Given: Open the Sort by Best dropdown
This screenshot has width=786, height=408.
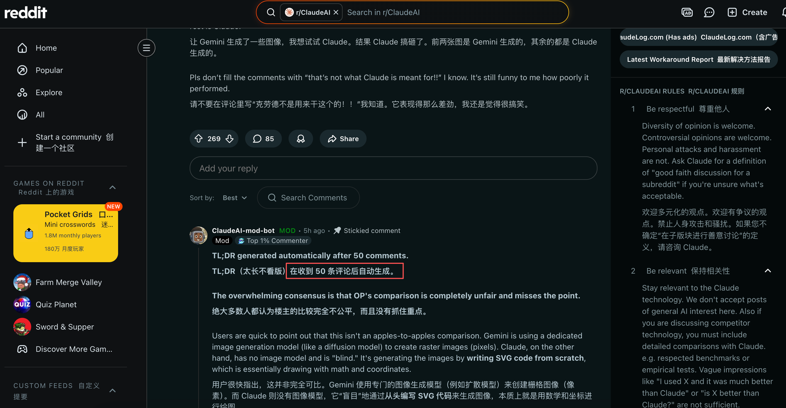Looking at the screenshot, I should (x=235, y=198).
